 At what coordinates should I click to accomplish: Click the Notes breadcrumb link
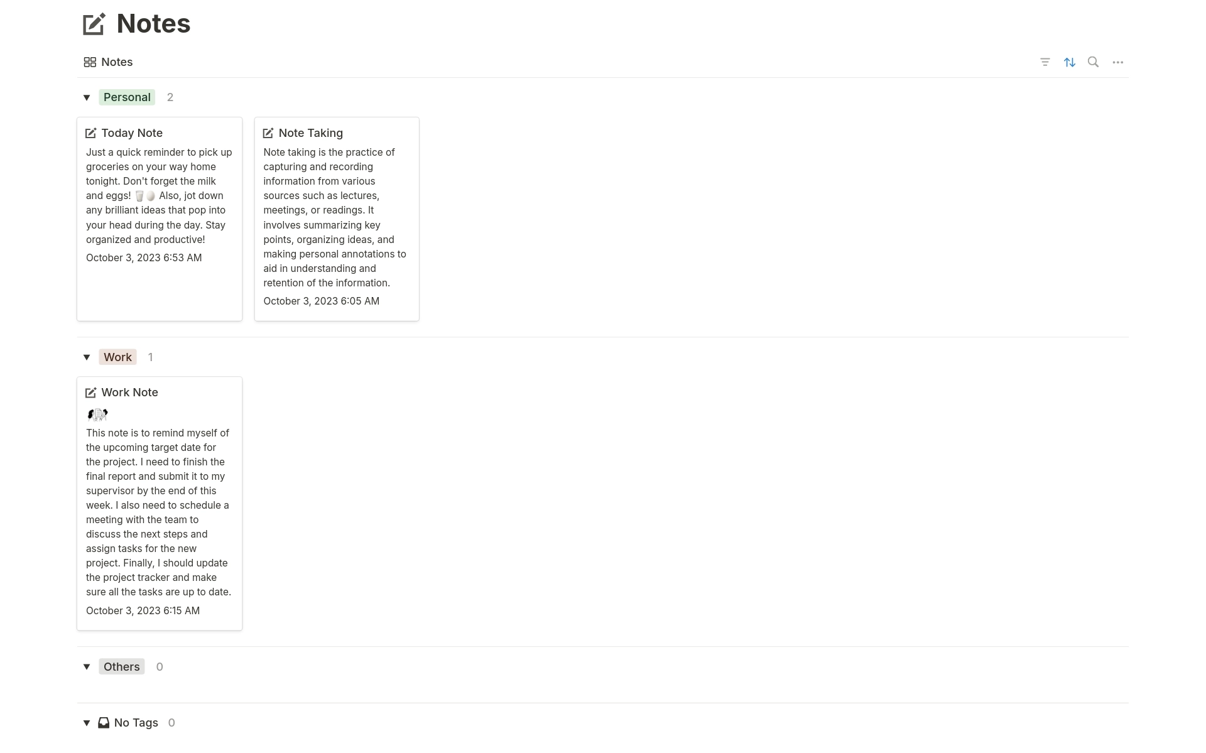(x=116, y=62)
